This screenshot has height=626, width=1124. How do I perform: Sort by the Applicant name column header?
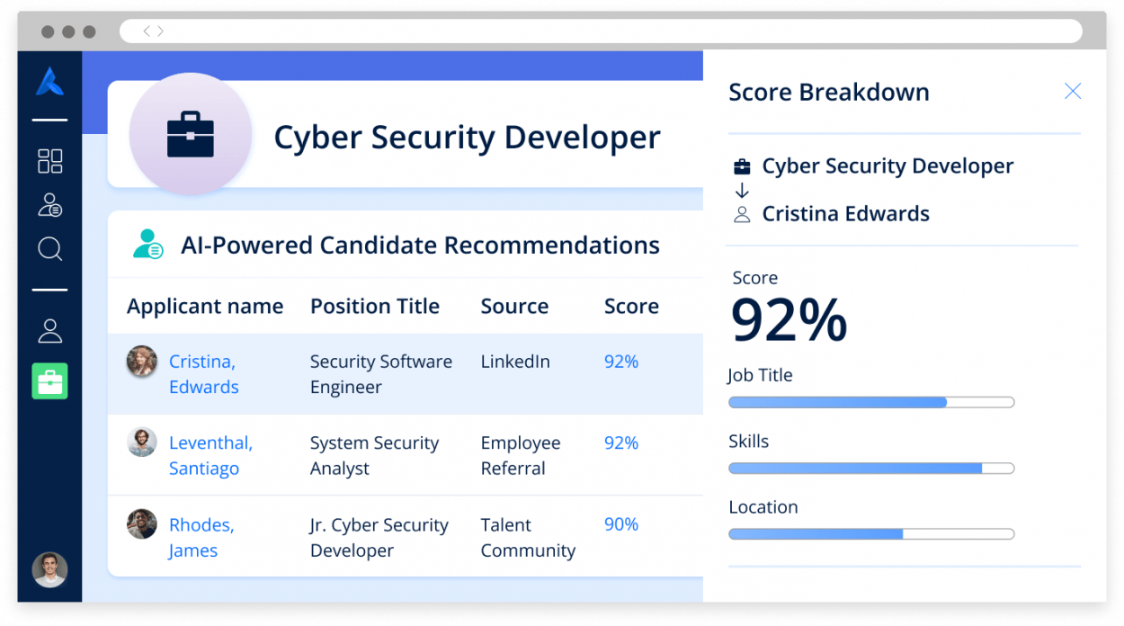pyautogui.click(x=204, y=306)
